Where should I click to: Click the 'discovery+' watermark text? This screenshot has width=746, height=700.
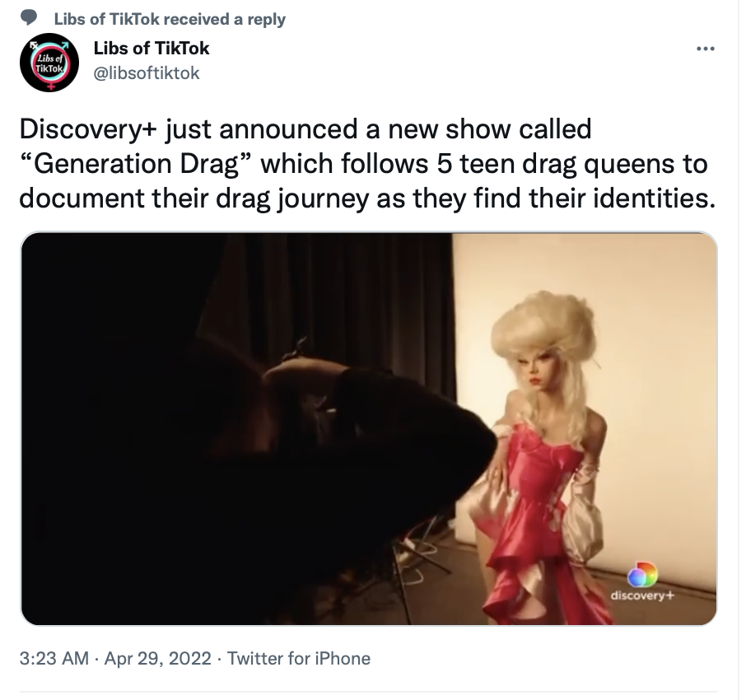[642, 595]
